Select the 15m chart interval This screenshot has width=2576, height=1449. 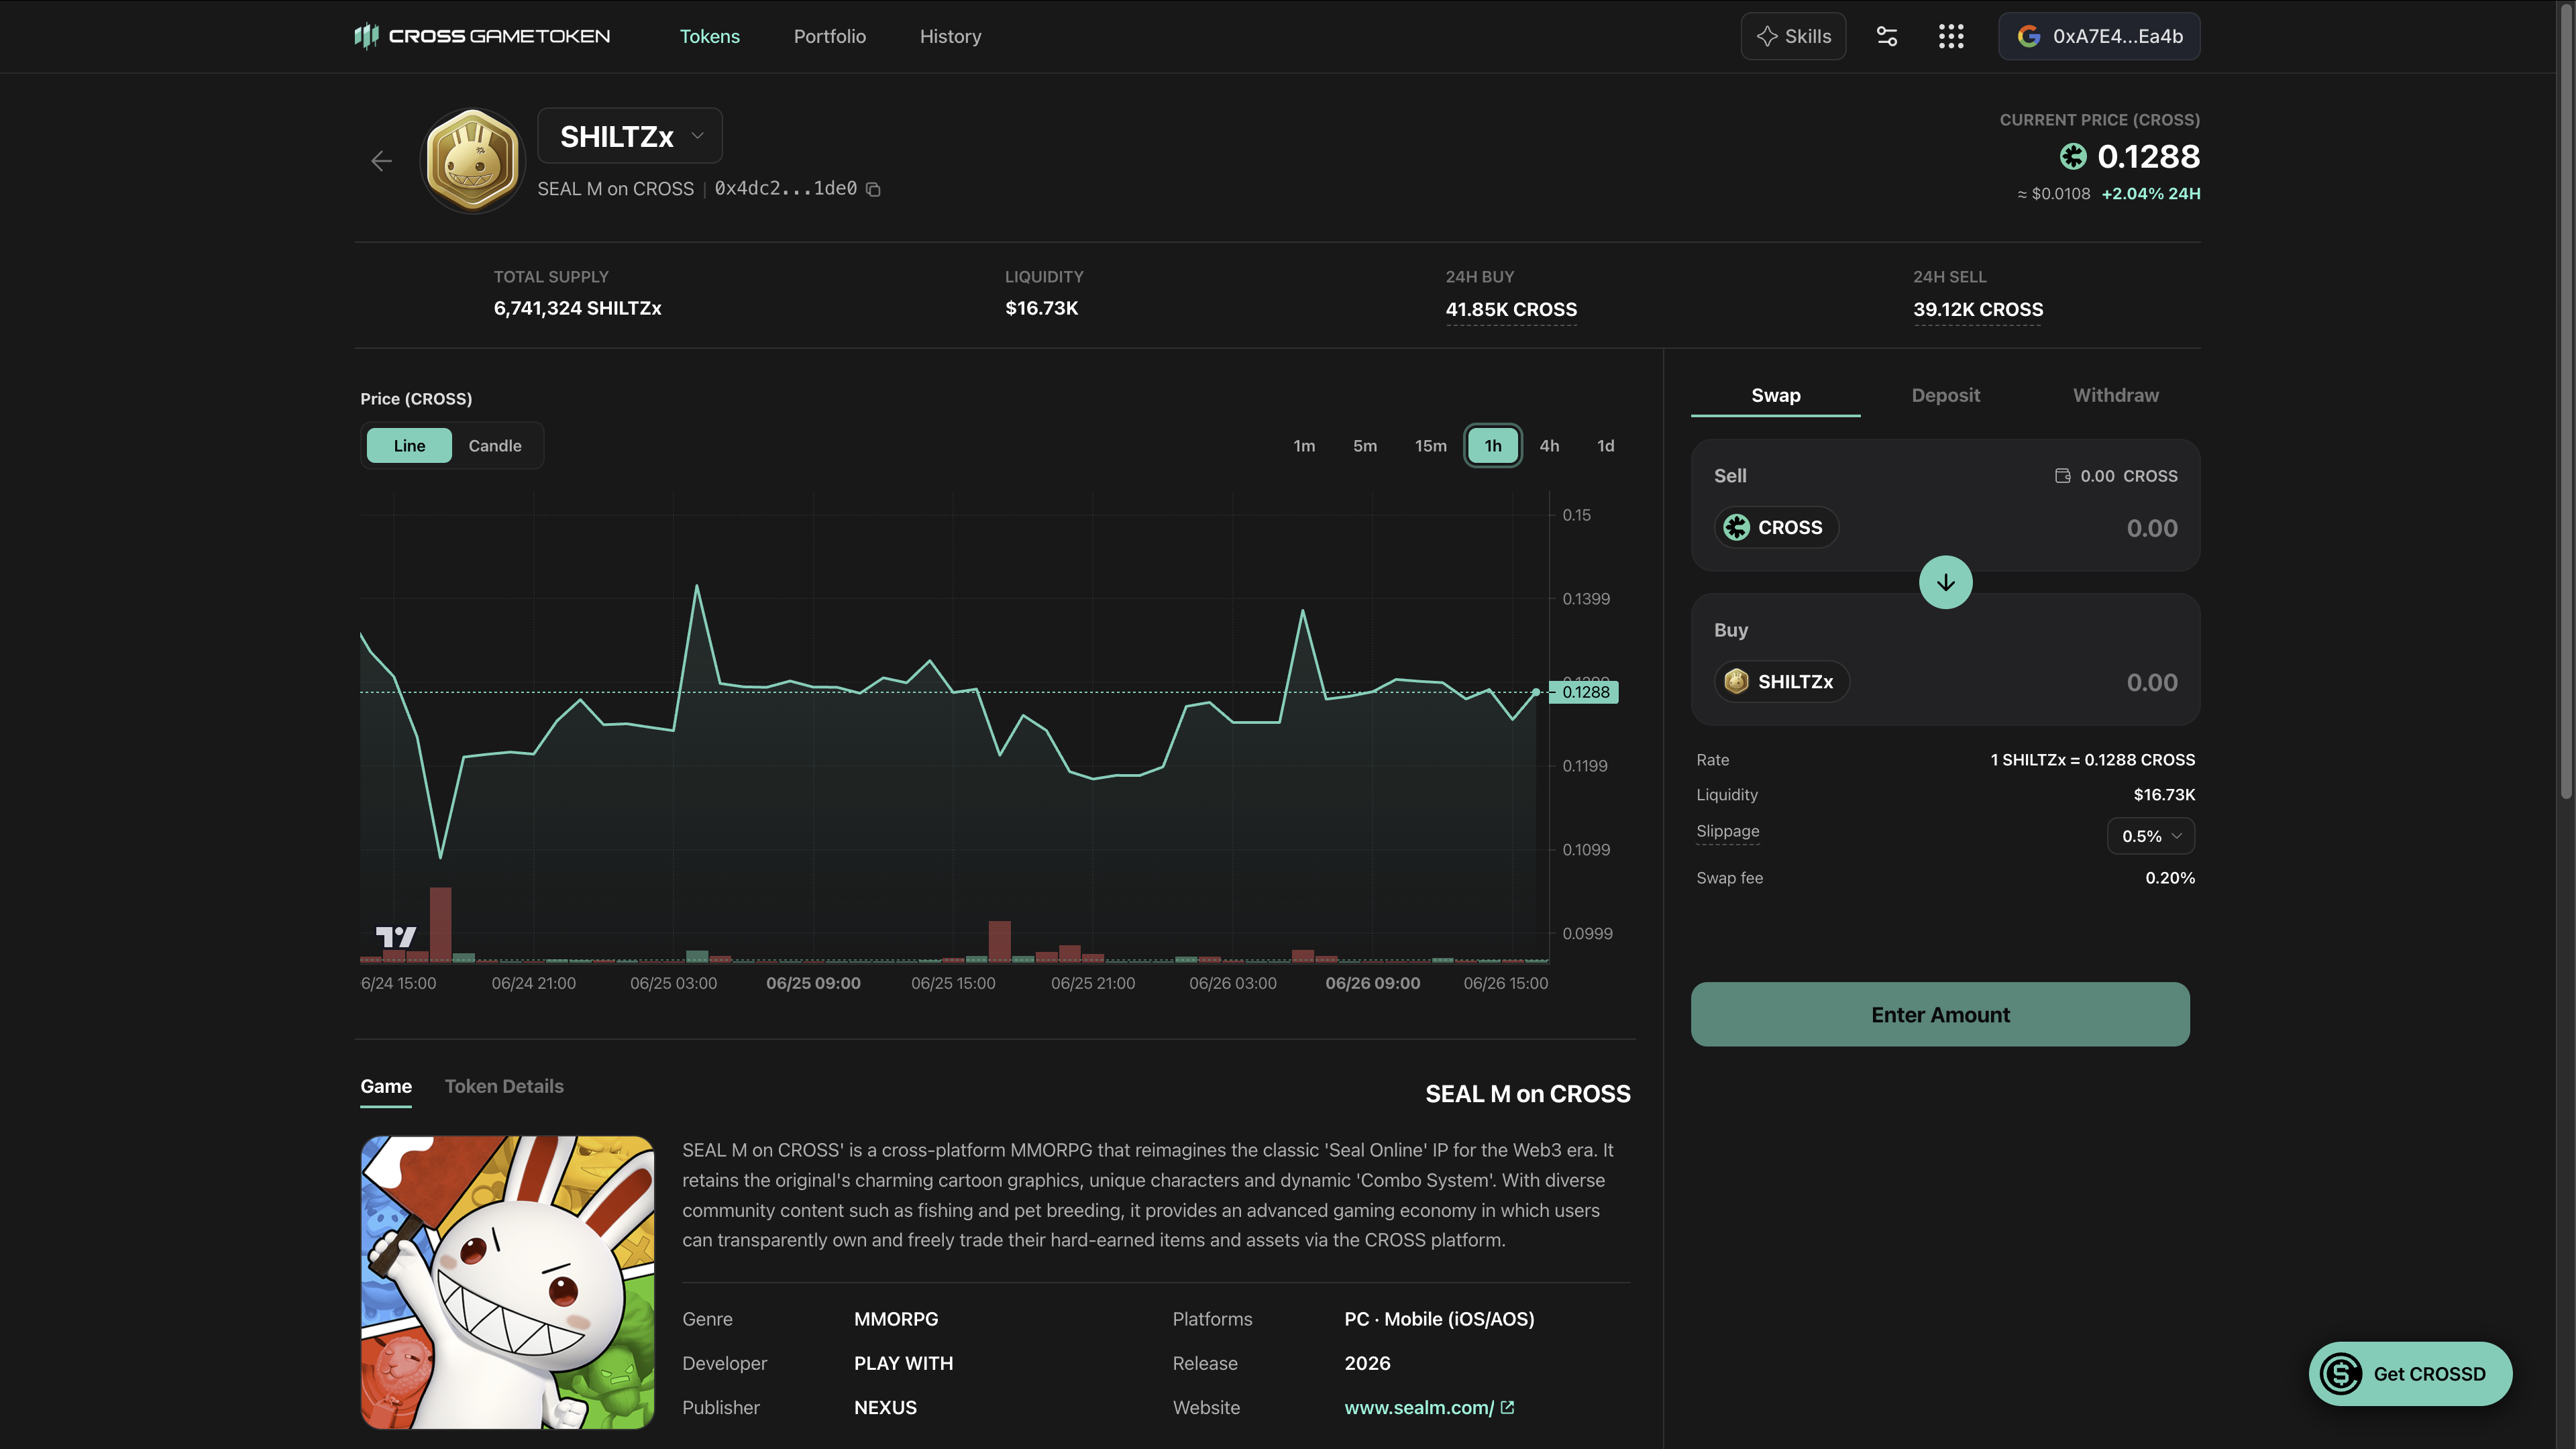pos(1430,446)
